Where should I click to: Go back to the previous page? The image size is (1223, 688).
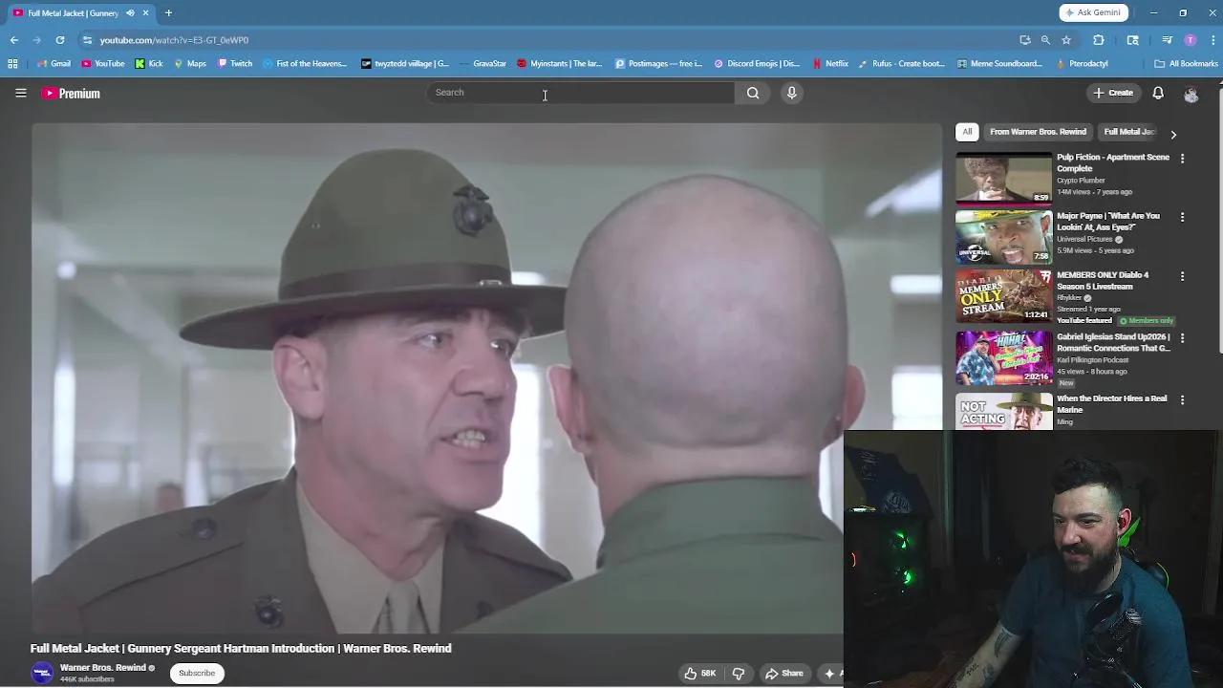pyautogui.click(x=14, y=40)
